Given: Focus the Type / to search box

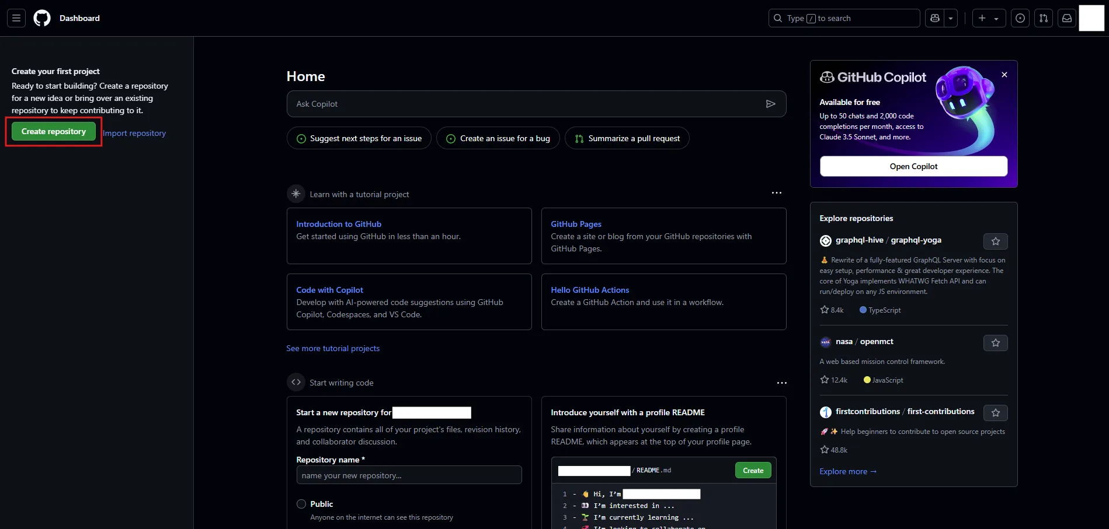Looking at the screenshot, I should pos(844,18).
